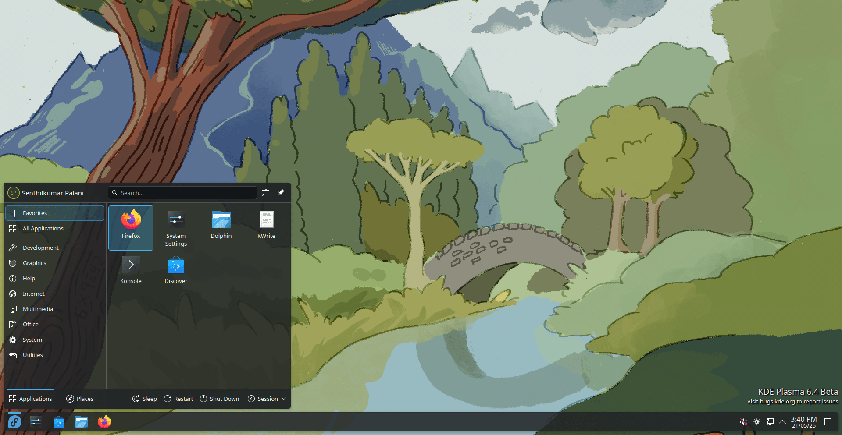842x435 pixels.
Task: Open the launcher sort configuration menu
Action: (265, 192)
